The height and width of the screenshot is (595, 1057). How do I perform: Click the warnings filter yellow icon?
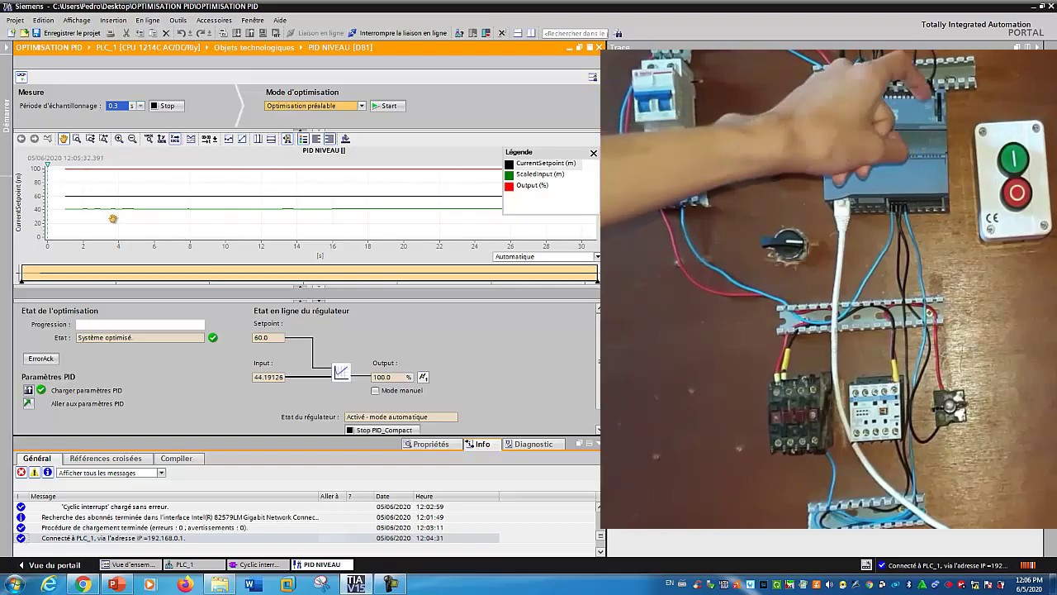coord(35,473)
